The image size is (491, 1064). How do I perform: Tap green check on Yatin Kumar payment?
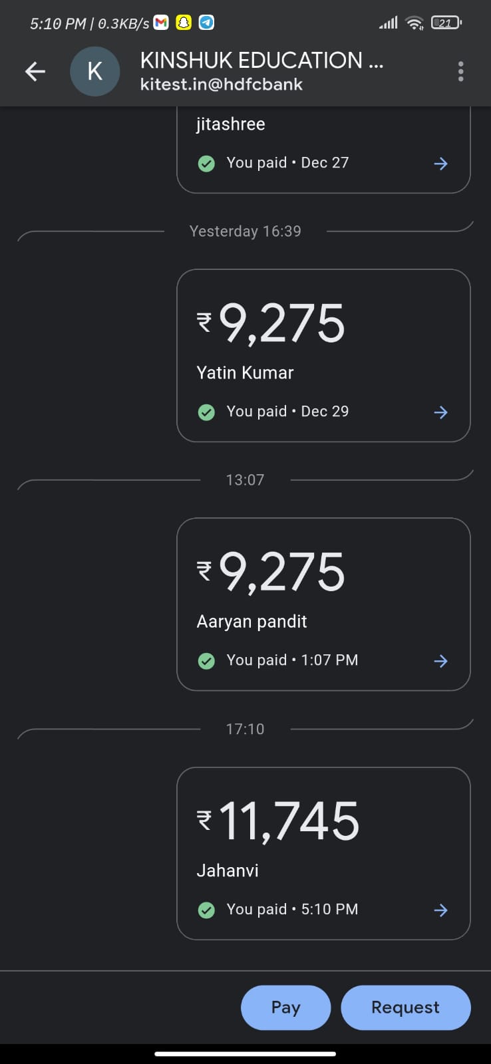tap(207, 412)
